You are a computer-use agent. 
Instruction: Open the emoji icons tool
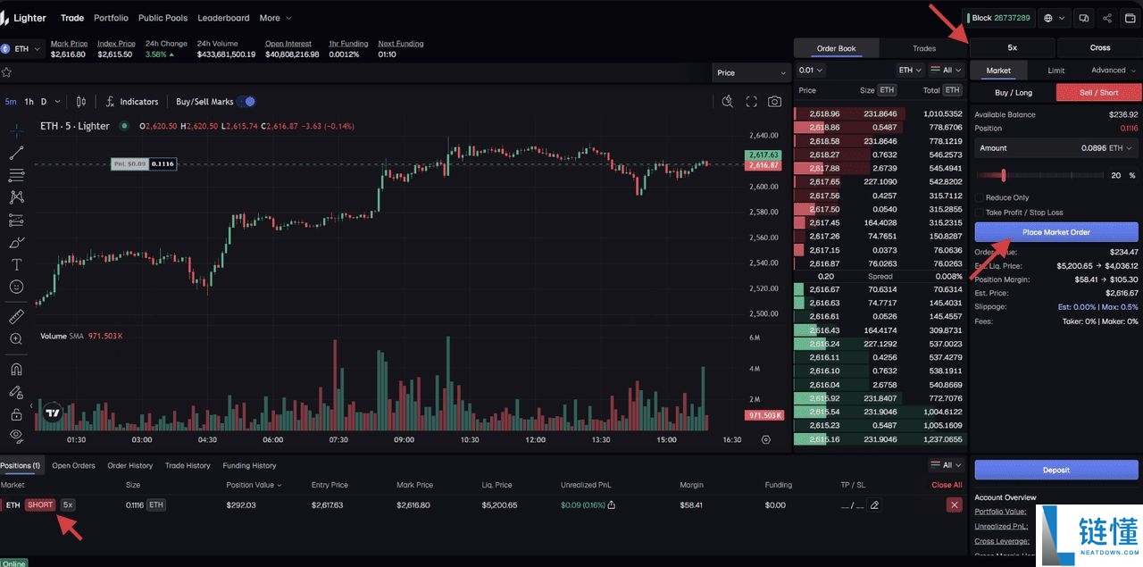point(16,288)
